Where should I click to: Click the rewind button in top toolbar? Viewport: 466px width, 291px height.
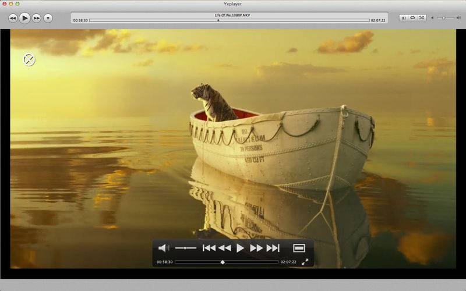click(13, 19)
